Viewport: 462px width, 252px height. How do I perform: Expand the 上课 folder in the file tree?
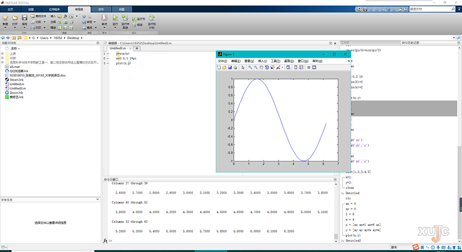click(x=2, y=53)
